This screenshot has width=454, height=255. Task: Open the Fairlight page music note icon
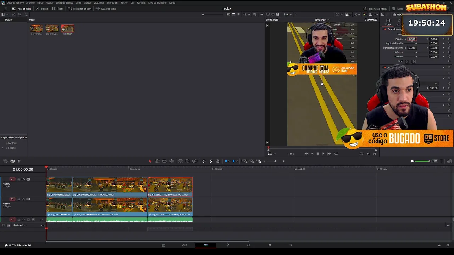(270, 245)
